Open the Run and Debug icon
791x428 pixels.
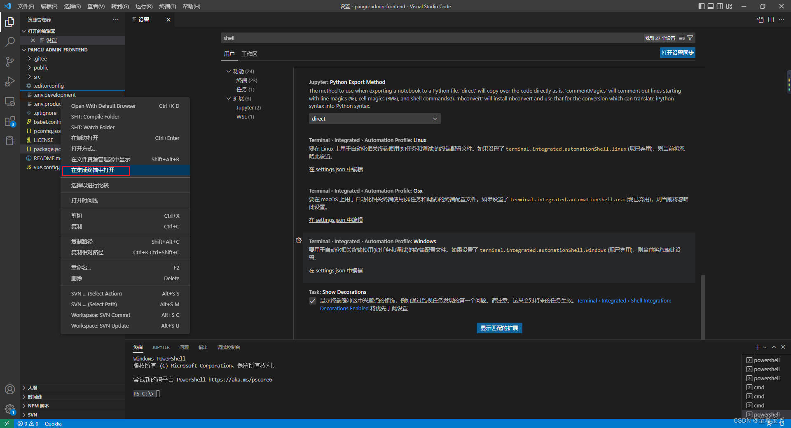(10, 81)
